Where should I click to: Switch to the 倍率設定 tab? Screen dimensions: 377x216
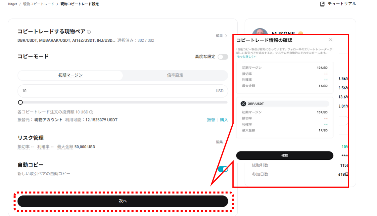click(x=175, y=75)
